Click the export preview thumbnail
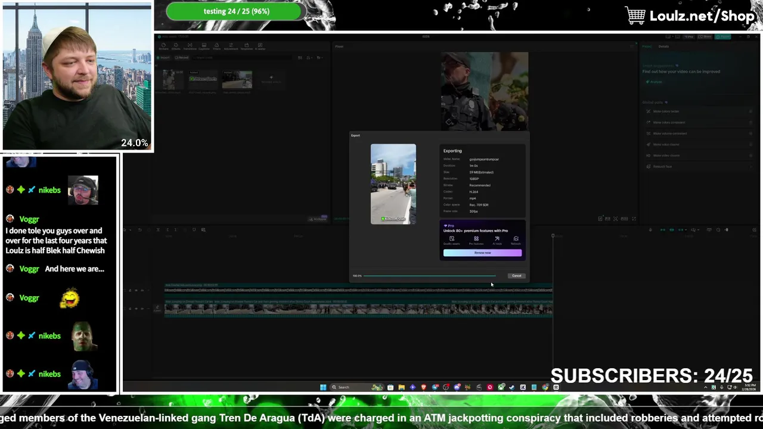 click(x=393, y=184)
